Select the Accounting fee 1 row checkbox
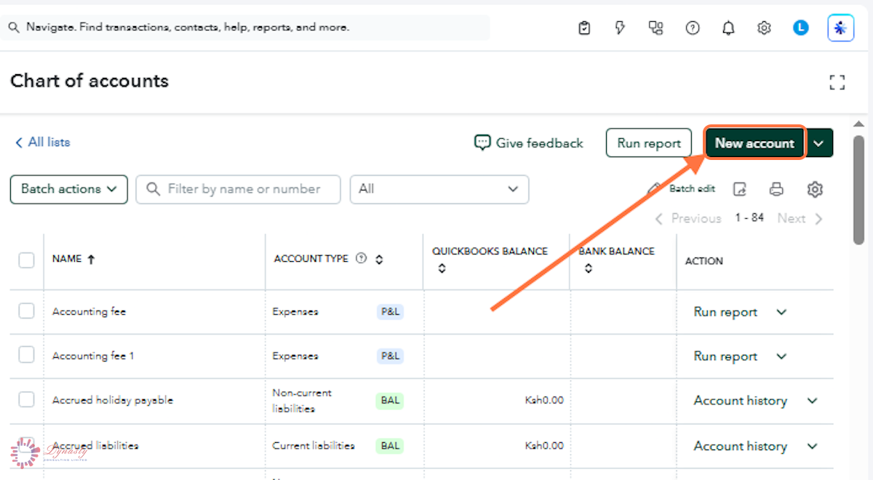This screenshot has width=873, height=480. pos(26,356)
